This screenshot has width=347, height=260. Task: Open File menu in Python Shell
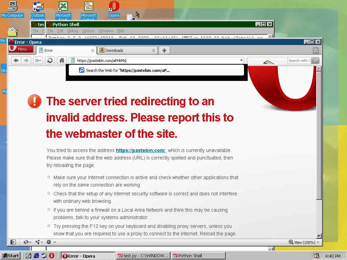coord(51,31)
